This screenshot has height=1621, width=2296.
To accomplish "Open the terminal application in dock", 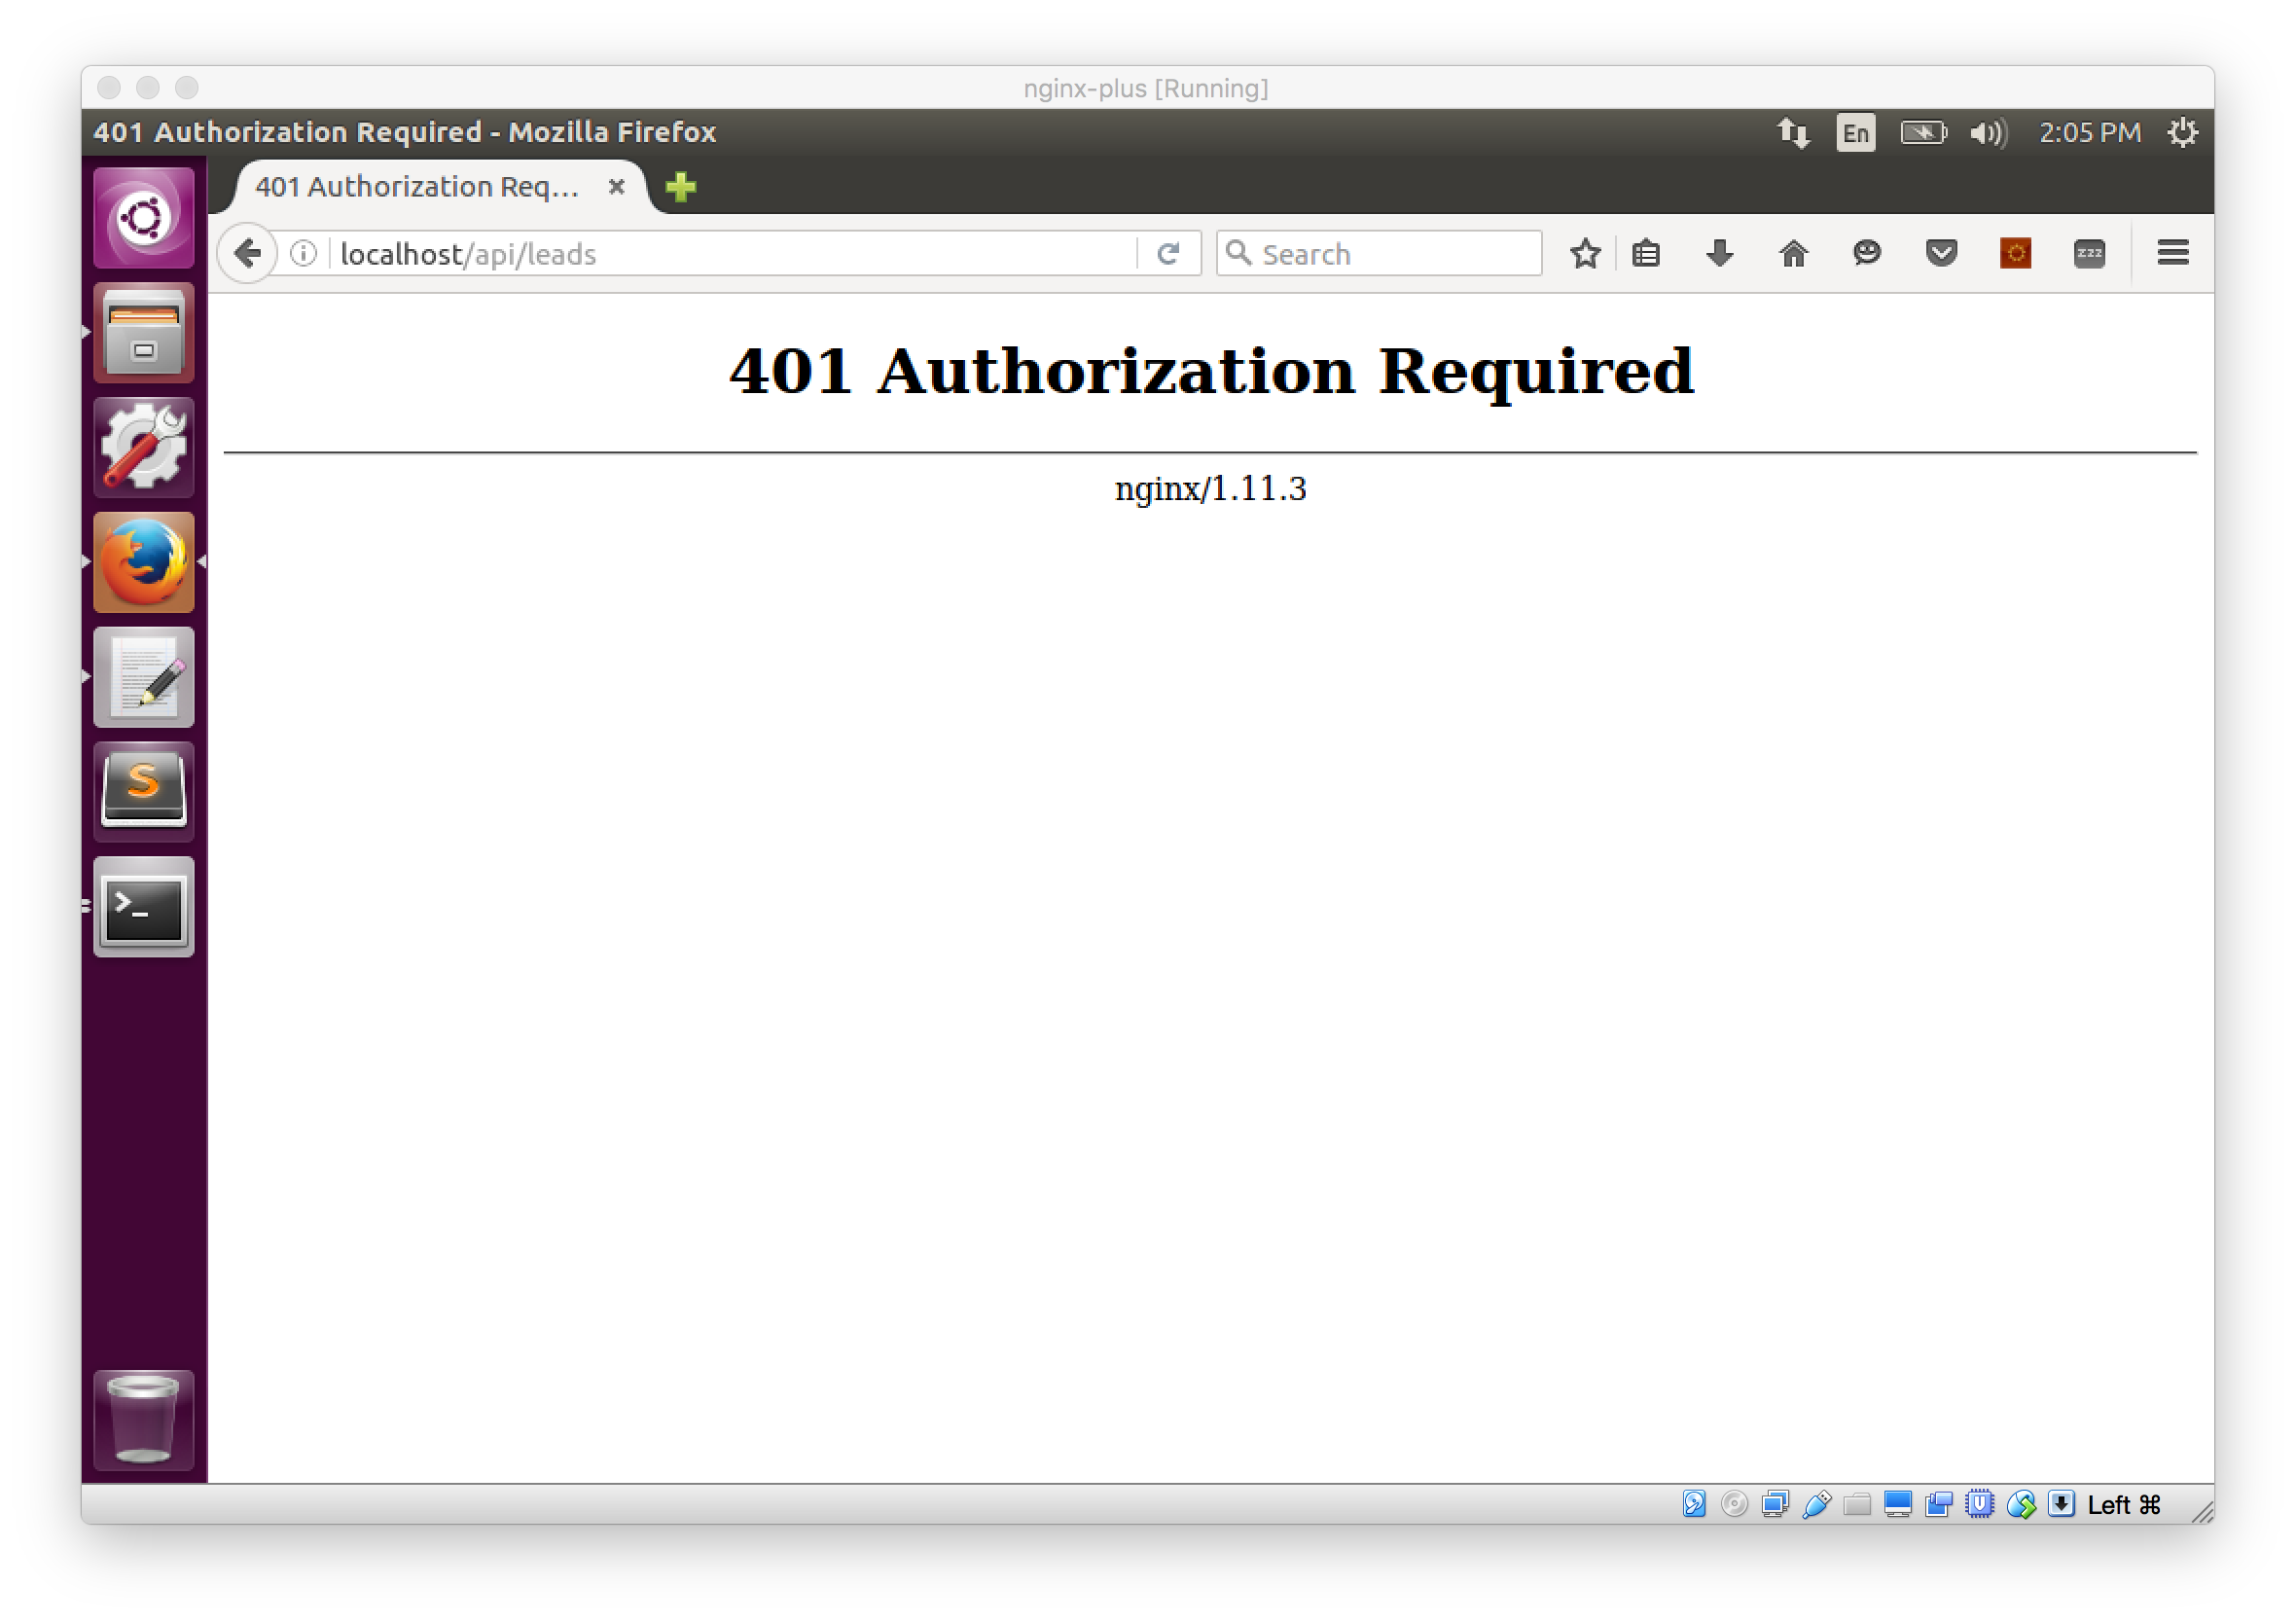I will 146,909.
